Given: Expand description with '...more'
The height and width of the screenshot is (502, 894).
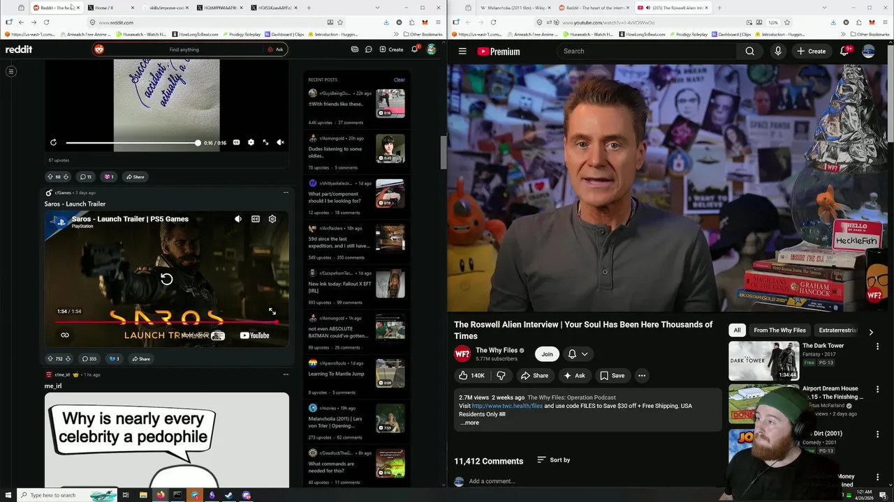Looking at the screenshot, I should click(x=470, y=423).
